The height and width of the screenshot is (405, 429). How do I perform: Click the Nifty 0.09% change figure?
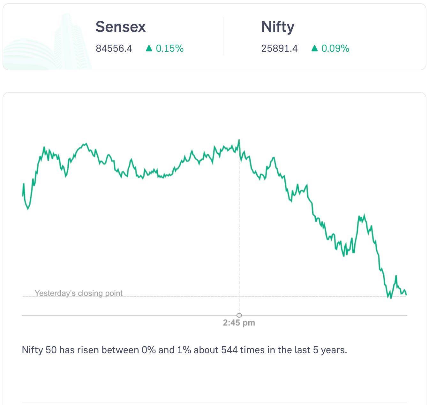[x=335, y=49]
